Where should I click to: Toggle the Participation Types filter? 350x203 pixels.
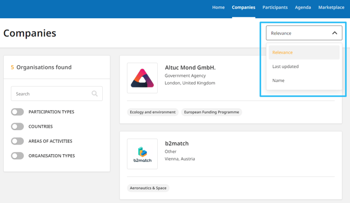point(17,112)
